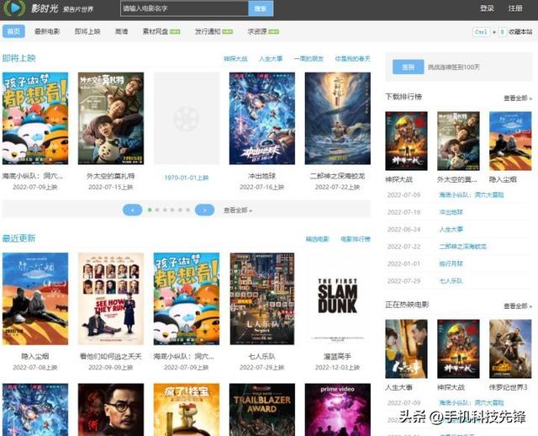Select the last carousel page dot
The image size is (538, 436).
[187, 210]
